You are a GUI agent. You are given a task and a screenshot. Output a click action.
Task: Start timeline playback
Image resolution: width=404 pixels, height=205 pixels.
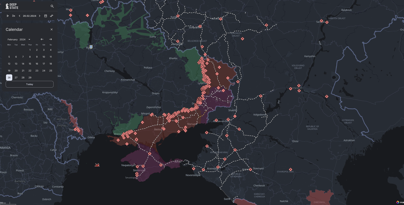[8, 16]
